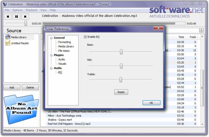Viewport: 209px width, 137px height.
Task: Select Media Library in Source list
Action: coord(19,37)
